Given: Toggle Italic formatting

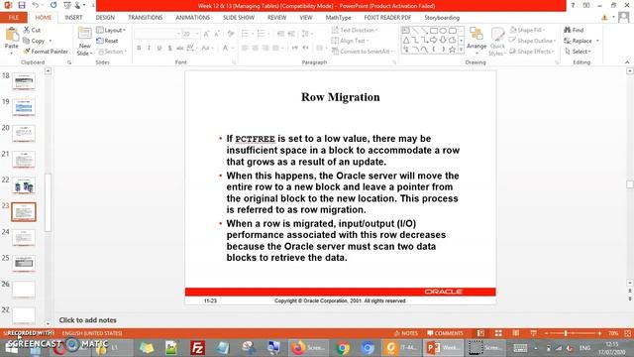Looking at the screenshot, I should click(x=150, y=49).
